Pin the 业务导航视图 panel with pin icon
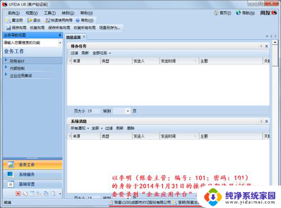The image size is (281, 208). 60,35
